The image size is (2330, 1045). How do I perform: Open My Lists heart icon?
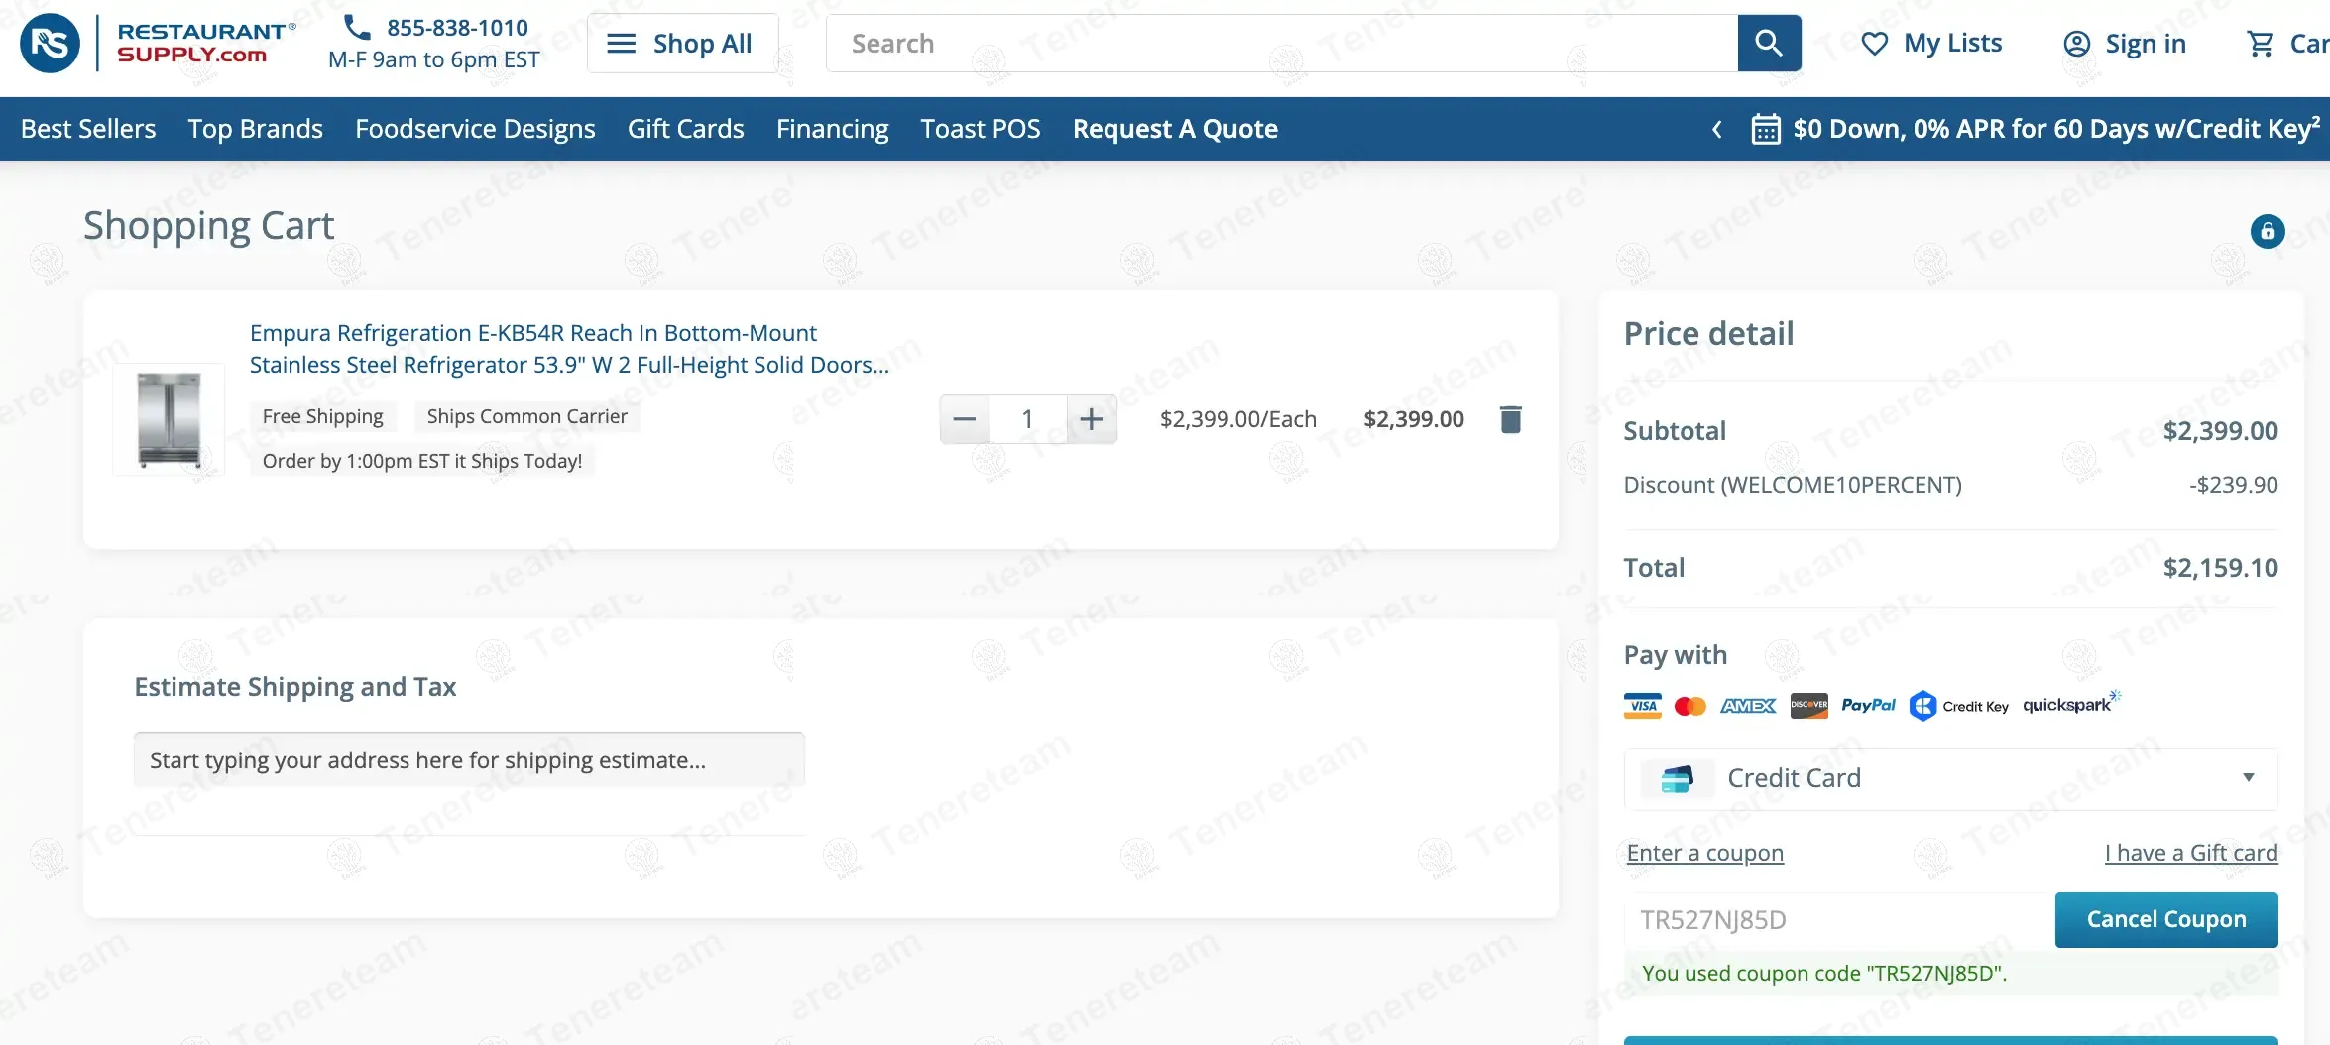(x=1874, y=44)
